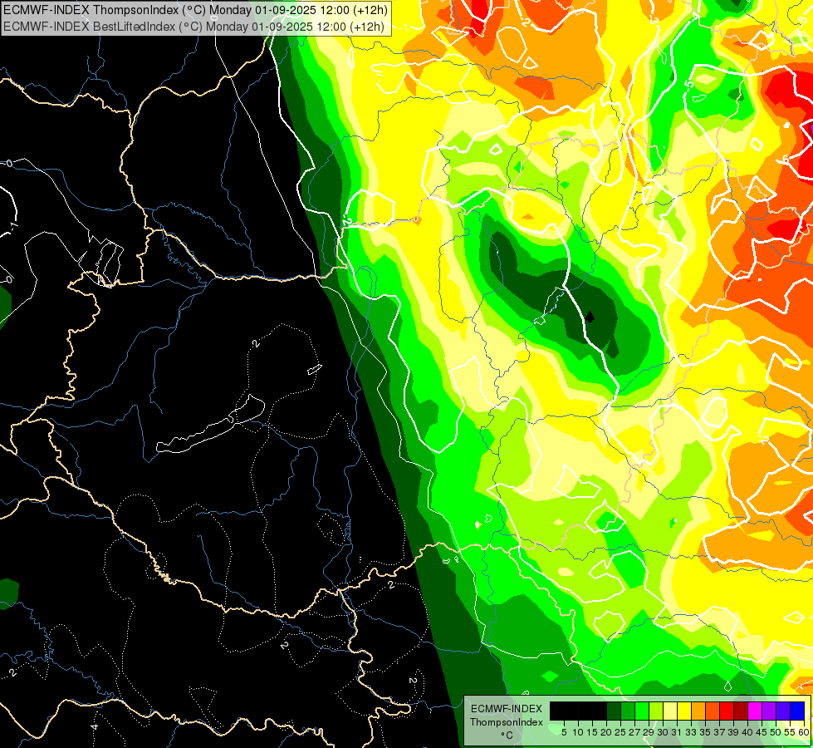Click legend tick value 35

click(x=705, y=732)
